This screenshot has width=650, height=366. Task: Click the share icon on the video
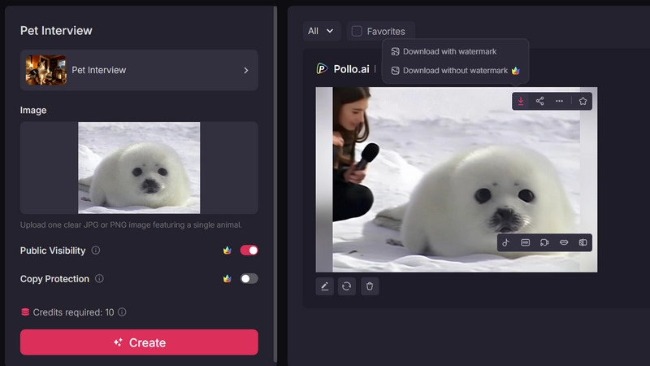click(x=540, y=101)
